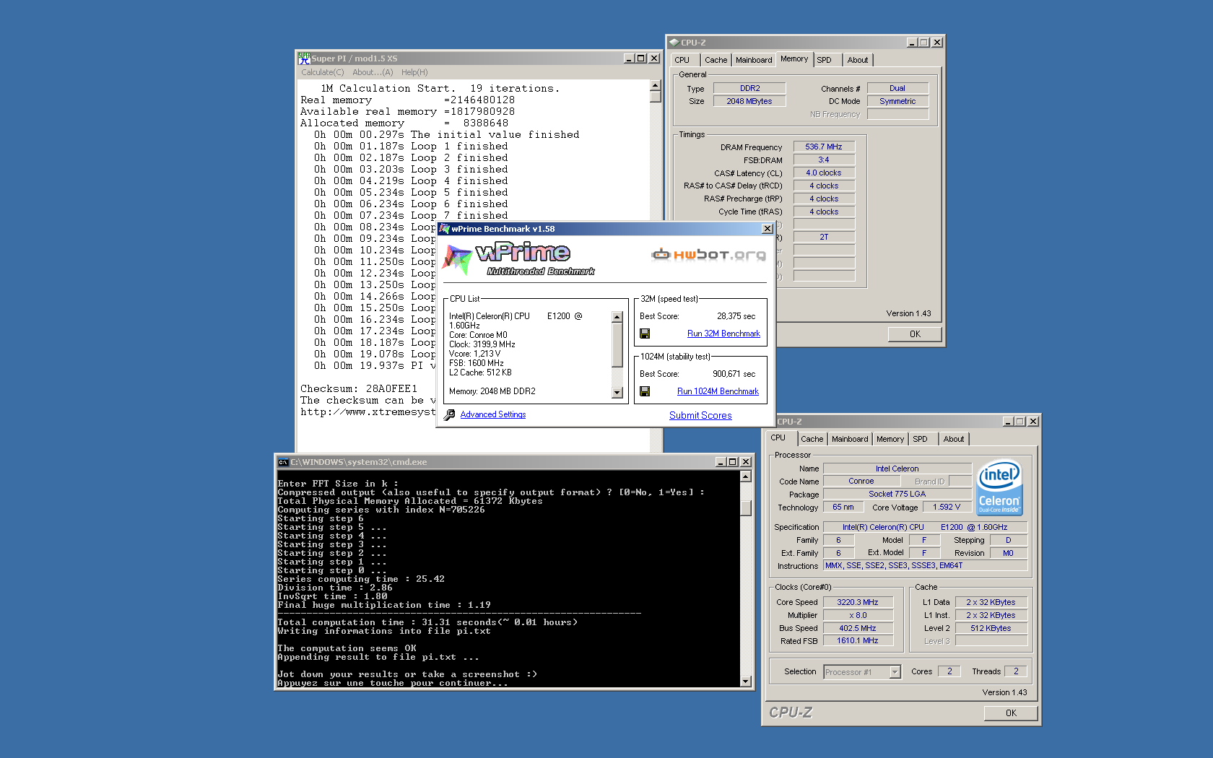Open the Processor #1 selection dropdown

point(895,672)
